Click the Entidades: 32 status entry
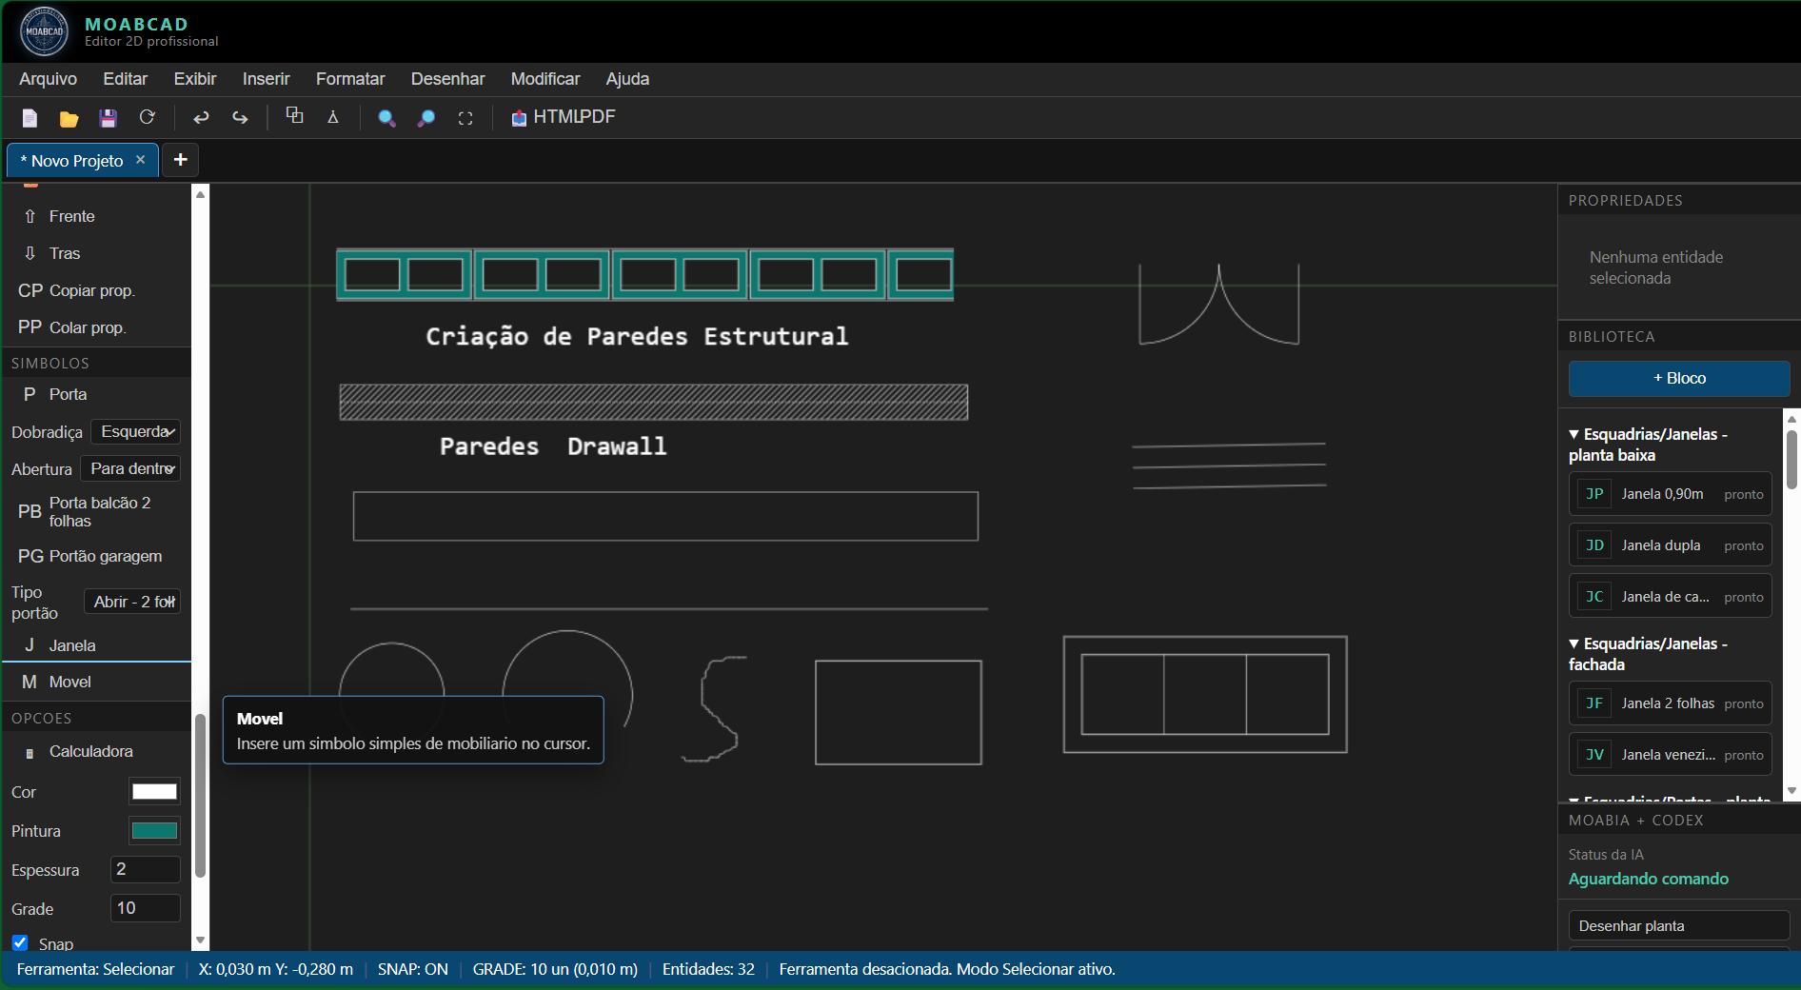The height and width of the screenshot is (990, 1801). pyautogui.click(x=708, y=969)
